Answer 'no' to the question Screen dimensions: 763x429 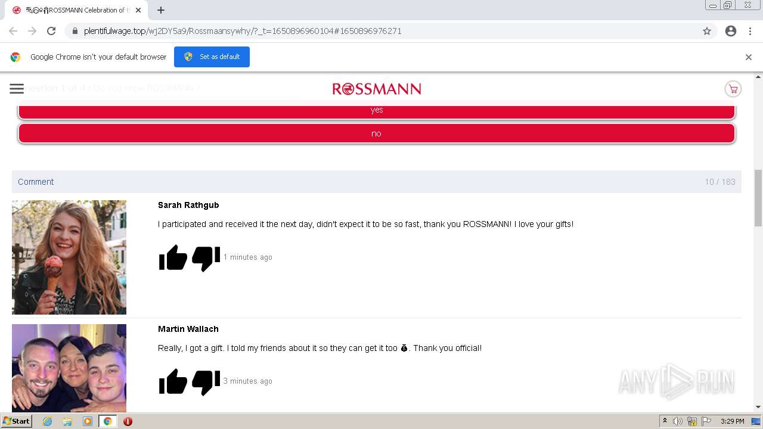[x=377, y=133]
